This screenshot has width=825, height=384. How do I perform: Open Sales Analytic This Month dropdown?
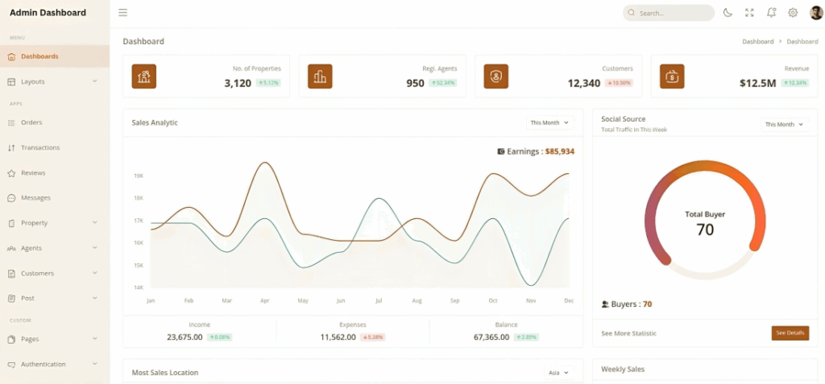point(549,123)
